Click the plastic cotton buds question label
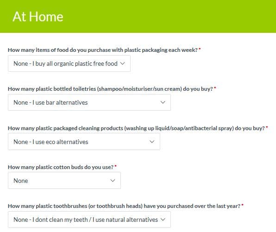The height and width of the screenshot is (232, 276). click(61, 167)
